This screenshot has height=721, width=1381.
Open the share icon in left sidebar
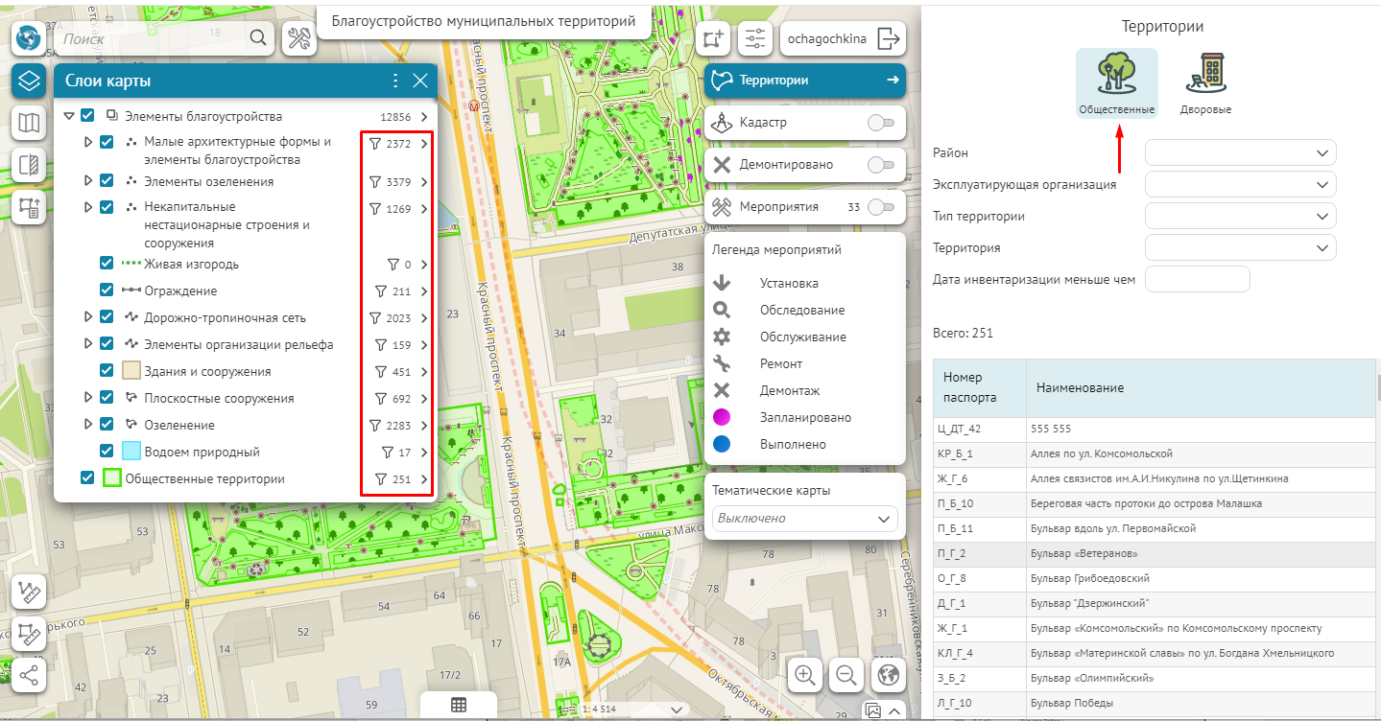coord(29,675)
